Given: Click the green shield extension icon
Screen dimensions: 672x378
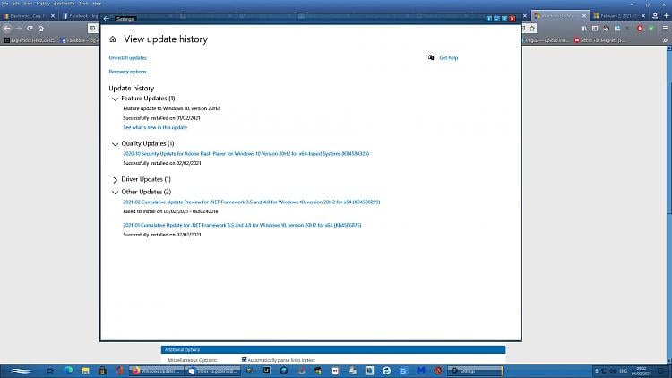Looking at the screenshot, I should click(x=651, y=29).
